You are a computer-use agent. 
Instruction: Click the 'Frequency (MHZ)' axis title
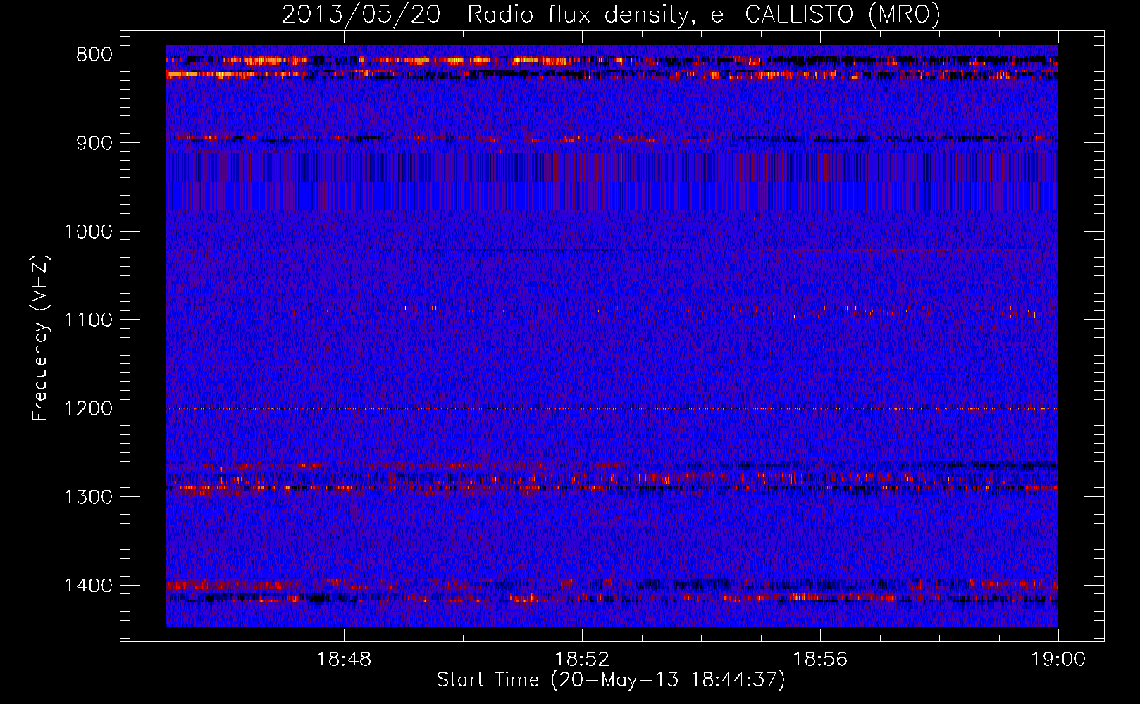[x=41, y=337]
